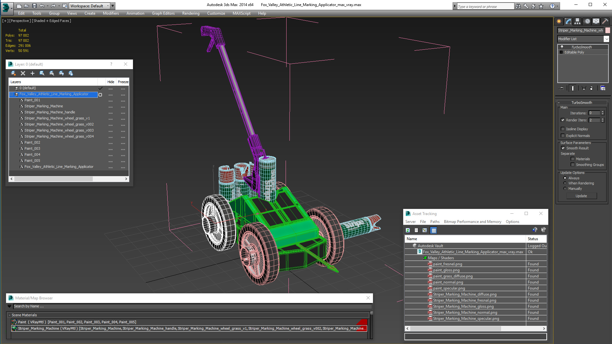Check Separate by Smoothing Groups checkbox

tap(572, 165)
